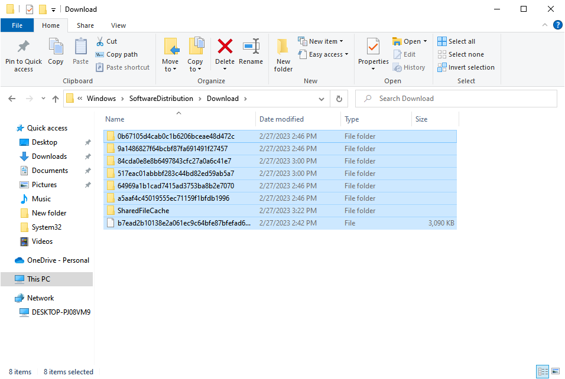Image resolution: width=565 pixels, height=379 pixels.
Task: Expand the Easy access dropdown
Action: point(347,54)
